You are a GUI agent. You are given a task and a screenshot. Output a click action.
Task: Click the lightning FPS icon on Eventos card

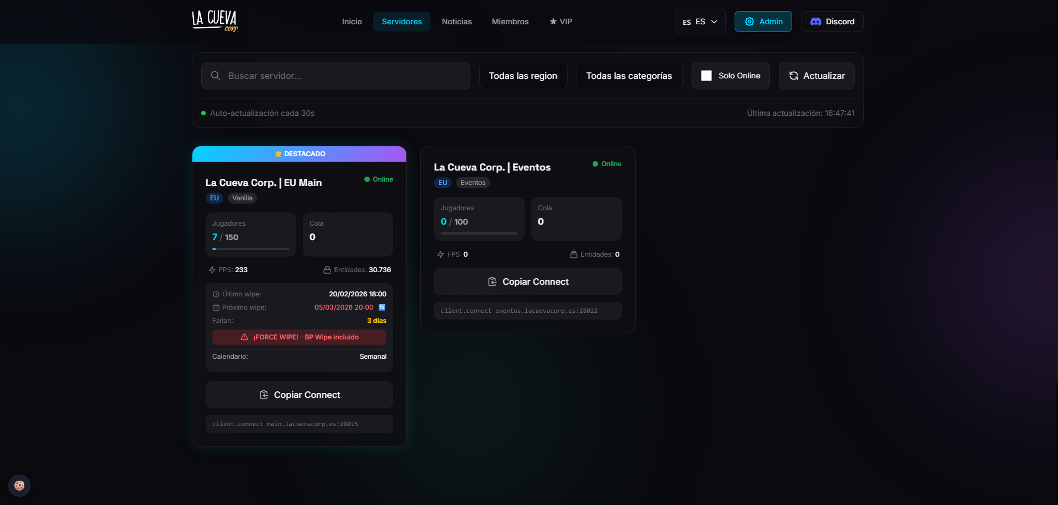(x=441, y=254)
